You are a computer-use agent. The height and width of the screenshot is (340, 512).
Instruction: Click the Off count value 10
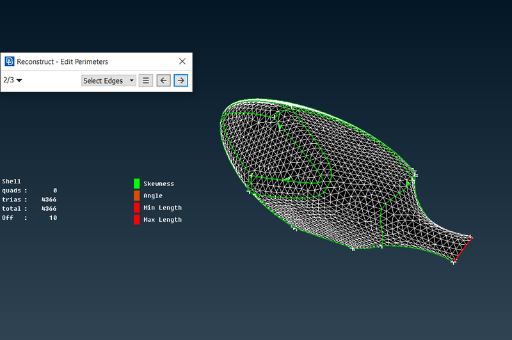click(x=53, y=218)
